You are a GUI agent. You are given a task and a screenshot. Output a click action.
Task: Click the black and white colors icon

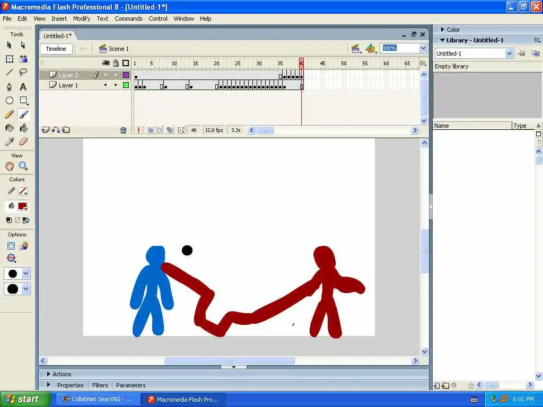tap(9, 220)
